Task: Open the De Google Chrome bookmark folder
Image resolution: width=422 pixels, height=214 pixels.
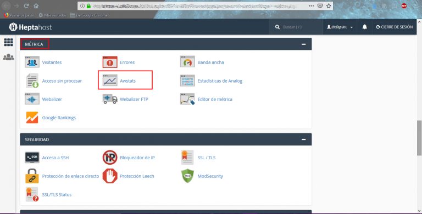Action: tap(89, 15)
